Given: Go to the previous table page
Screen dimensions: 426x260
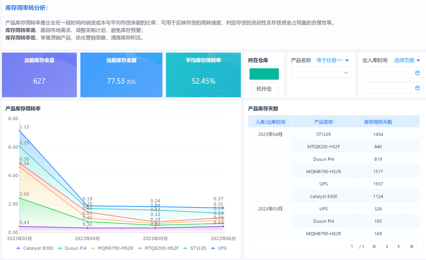Looking at the screenshot, I should coord(387,247).
